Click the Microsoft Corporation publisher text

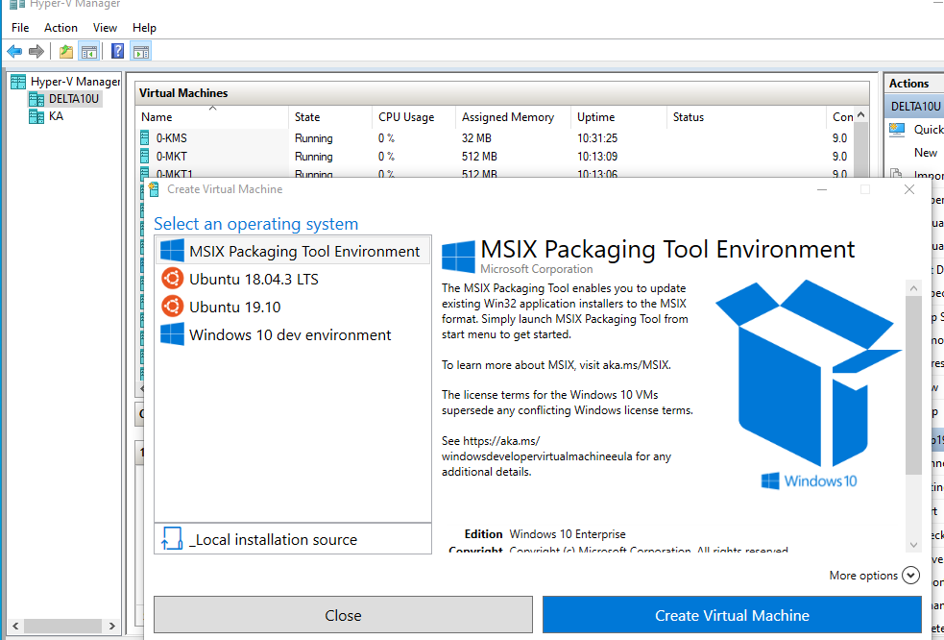tap(537, 269)
